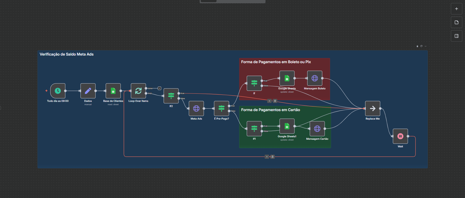465x198 pixels.
Task: Click the Mensagem Boleto request node
Action: [x=315, y=78]
